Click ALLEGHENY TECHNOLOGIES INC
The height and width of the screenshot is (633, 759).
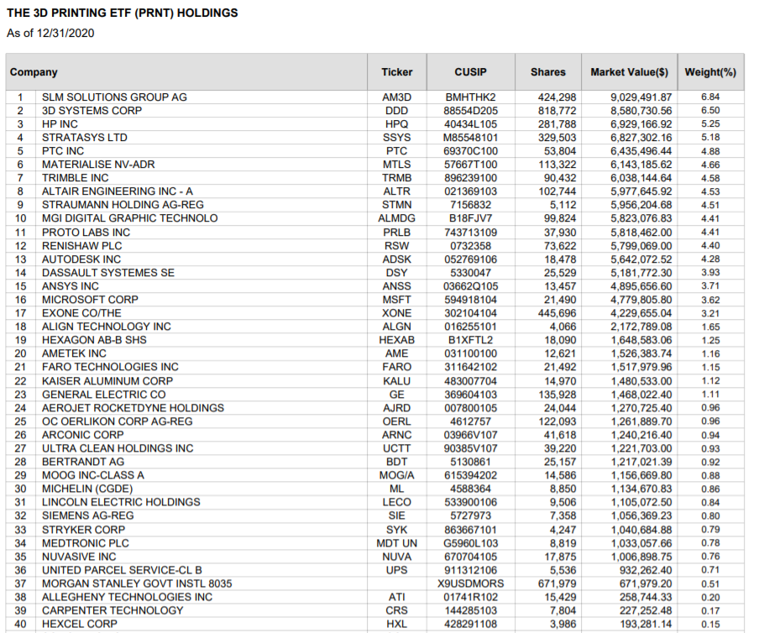(128, 597)
